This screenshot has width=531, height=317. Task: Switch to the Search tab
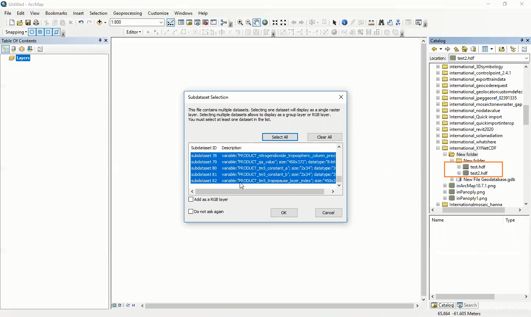pos(467,305)
